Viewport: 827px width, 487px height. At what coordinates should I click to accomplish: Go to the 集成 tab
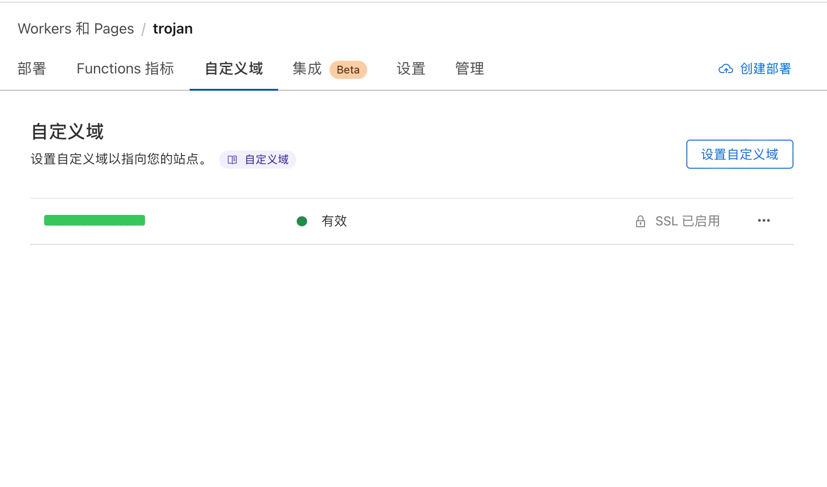[x=307, y=69]
